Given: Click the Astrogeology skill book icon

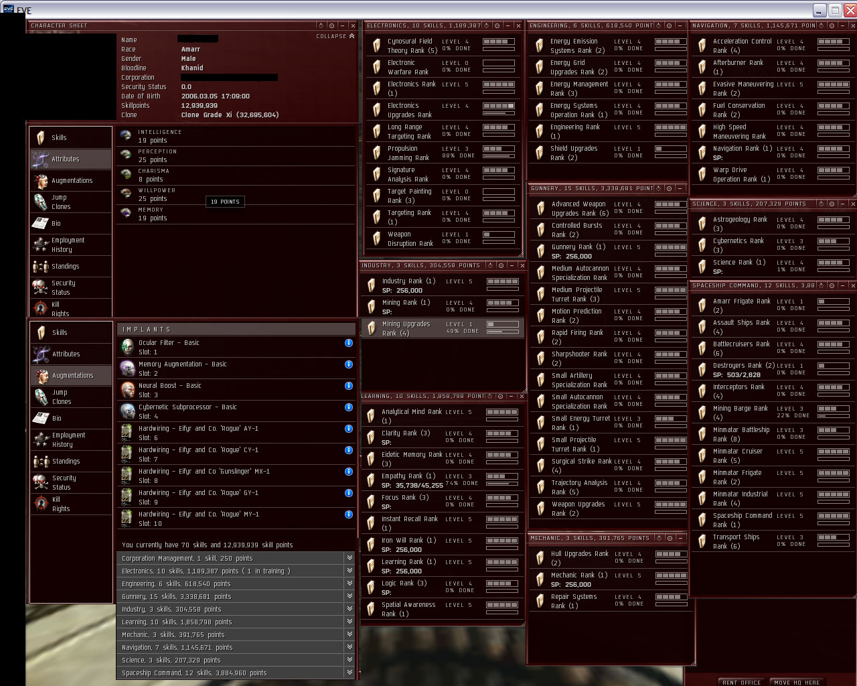Looking at the screenshot, I should pyautogui.click(x=702, y=224).
